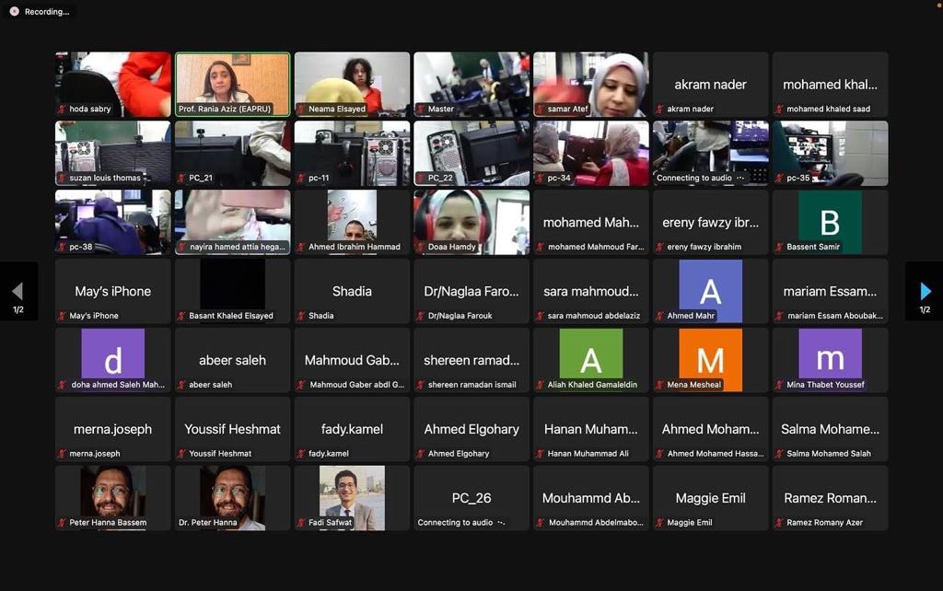This screenshot has height=591, width=943.
Task: Click the muted mic icon on hoda sabry's tile
Action: tap(63, 109)
